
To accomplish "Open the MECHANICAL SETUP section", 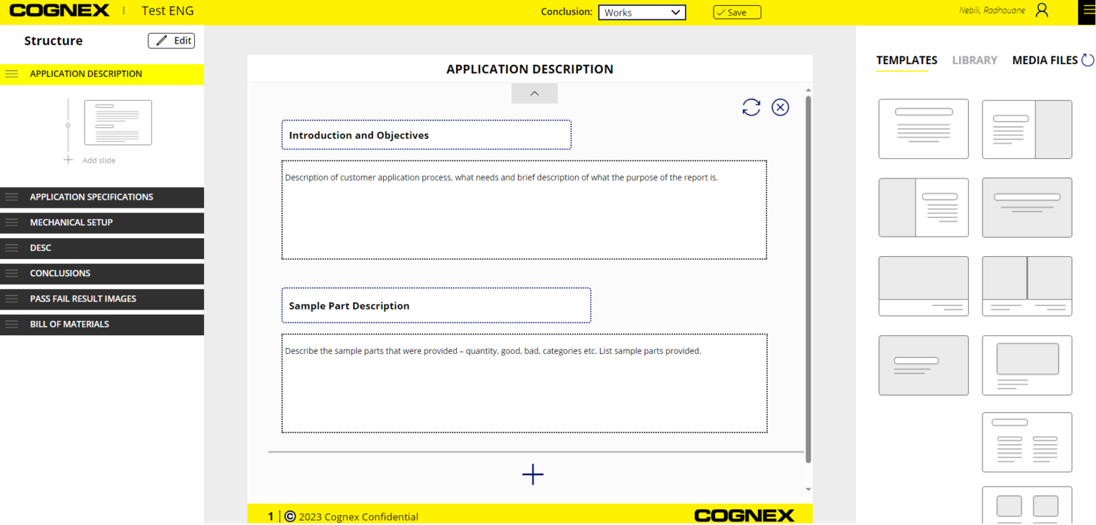I will tap(102, 223).
